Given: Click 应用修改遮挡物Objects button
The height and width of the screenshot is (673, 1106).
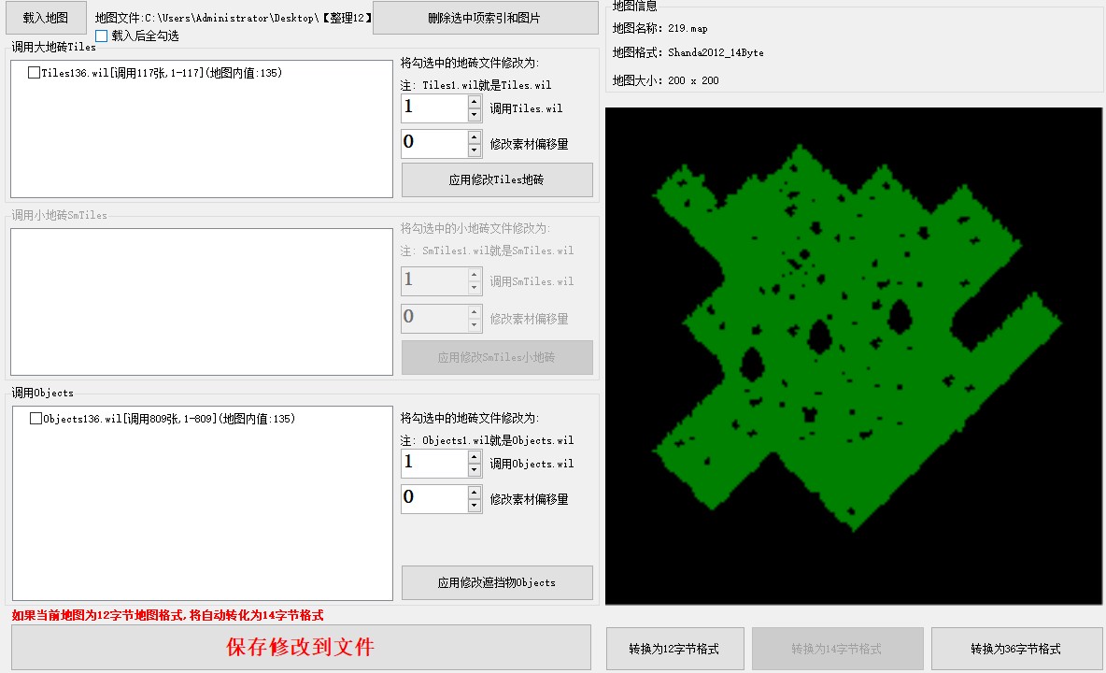Looking at the screenshot, I should tap(497, 582).
